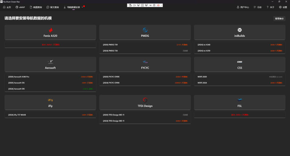Click binding failures icon in debug toolbar
The height and width of the screenshot is (156, 290).
point(150,5)
